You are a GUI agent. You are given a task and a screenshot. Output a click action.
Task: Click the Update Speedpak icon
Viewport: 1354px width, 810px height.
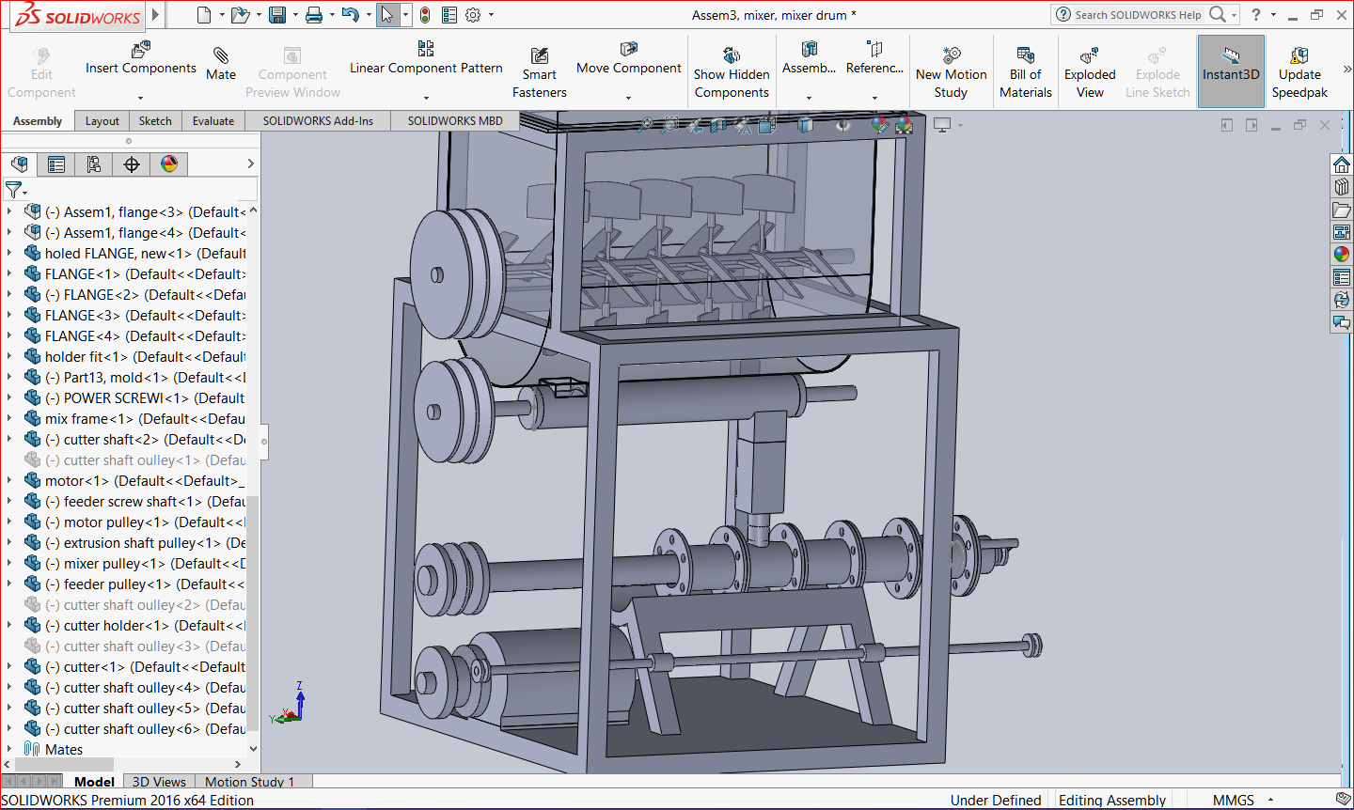[1299, 56]
